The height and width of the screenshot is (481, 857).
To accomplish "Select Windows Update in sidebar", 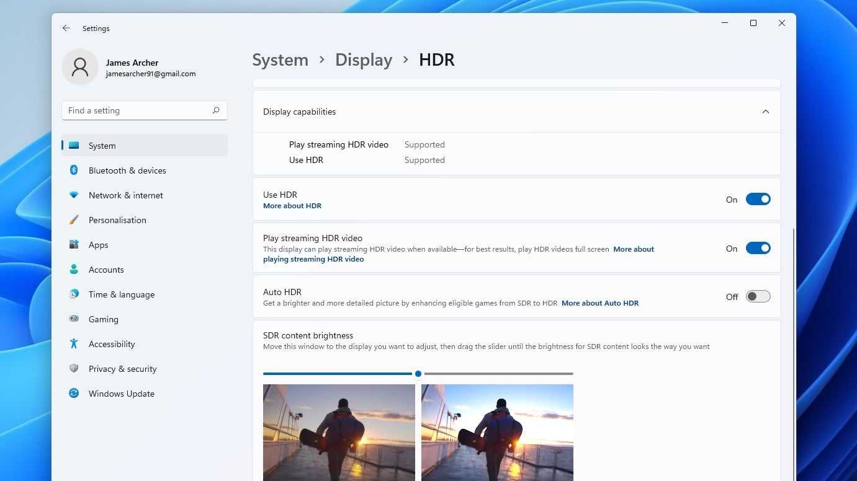I will (x=145, y=394).
